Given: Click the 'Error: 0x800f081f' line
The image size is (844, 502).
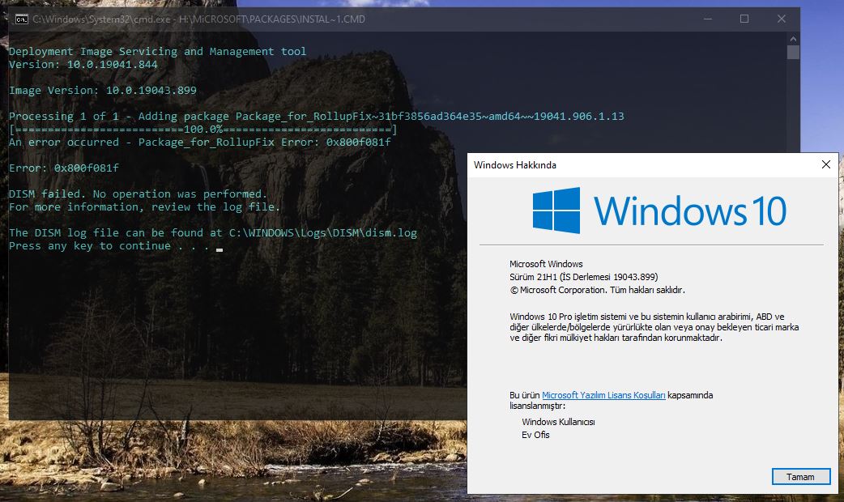Looking at the screenshot, I should tap(64, 168).
